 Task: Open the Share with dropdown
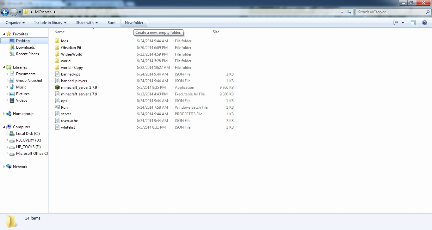(x=87, y=23)
